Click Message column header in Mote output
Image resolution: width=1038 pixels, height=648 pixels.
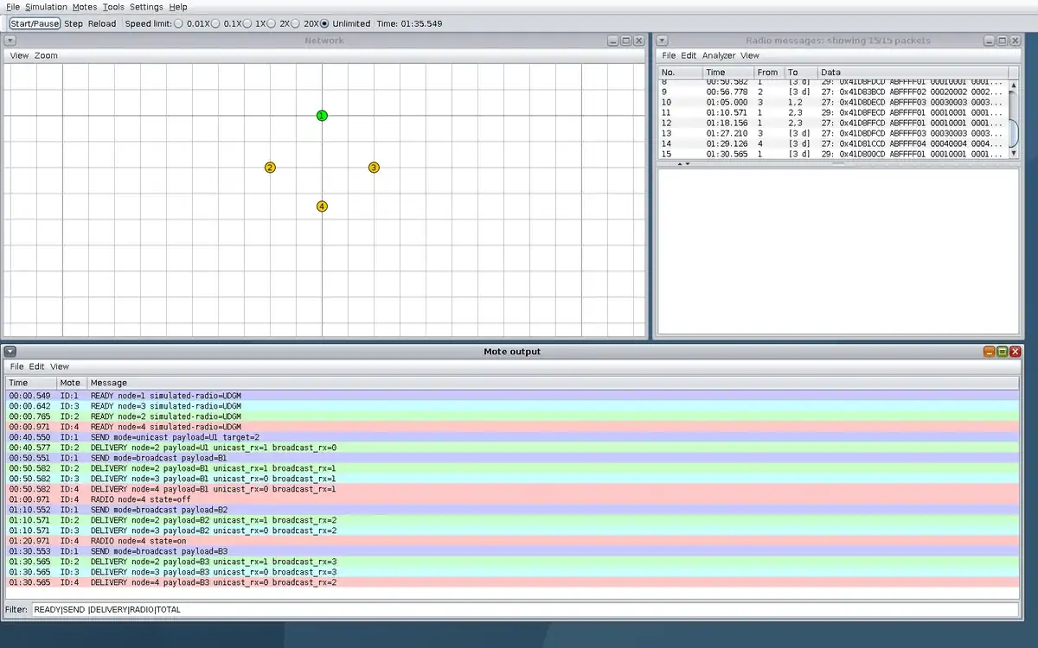(553, 383)
